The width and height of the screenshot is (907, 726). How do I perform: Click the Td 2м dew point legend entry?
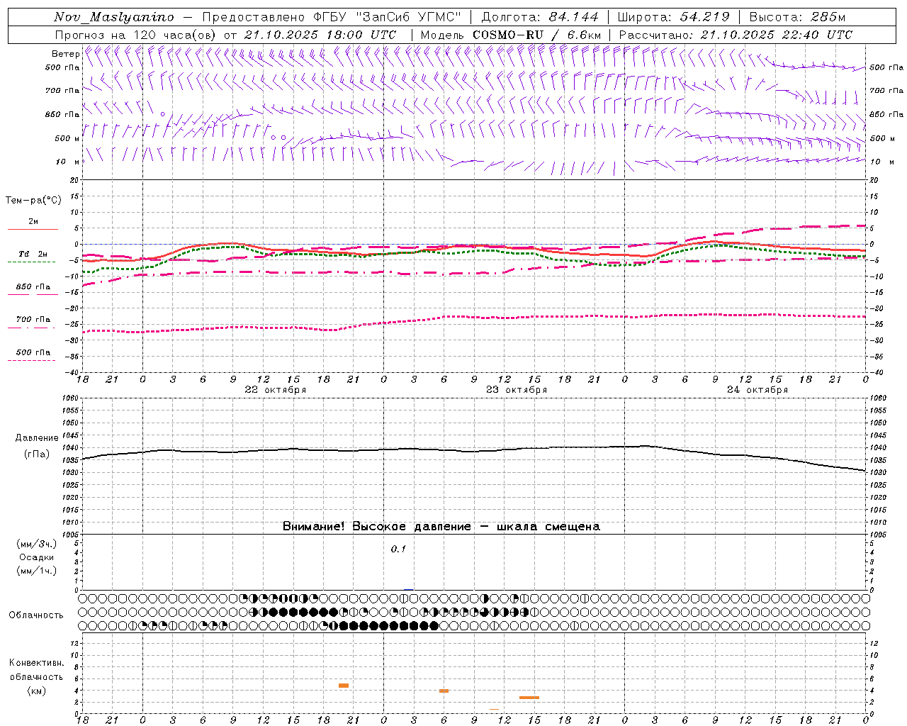(x=33, y=254)
